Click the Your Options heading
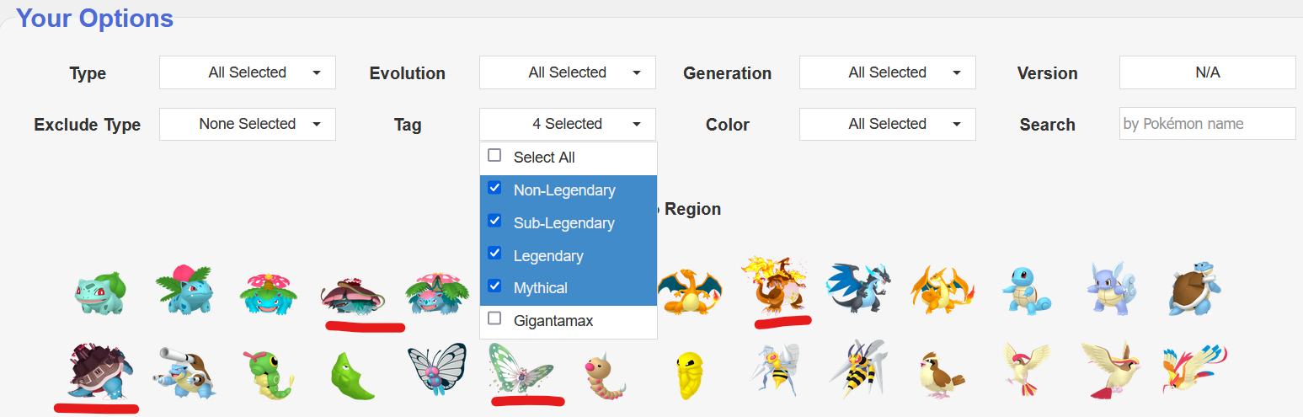 pyautogui.click(x=94, y=18)
